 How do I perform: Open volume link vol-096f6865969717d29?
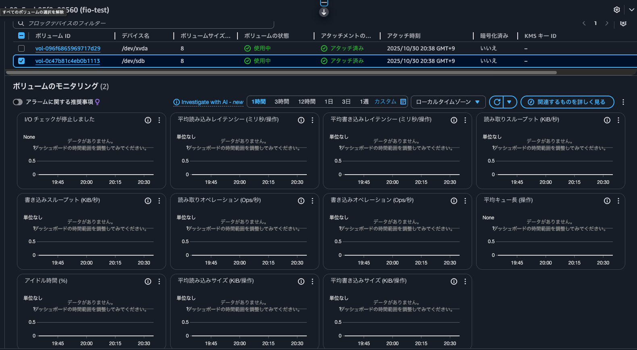click(x=68, y=48)
